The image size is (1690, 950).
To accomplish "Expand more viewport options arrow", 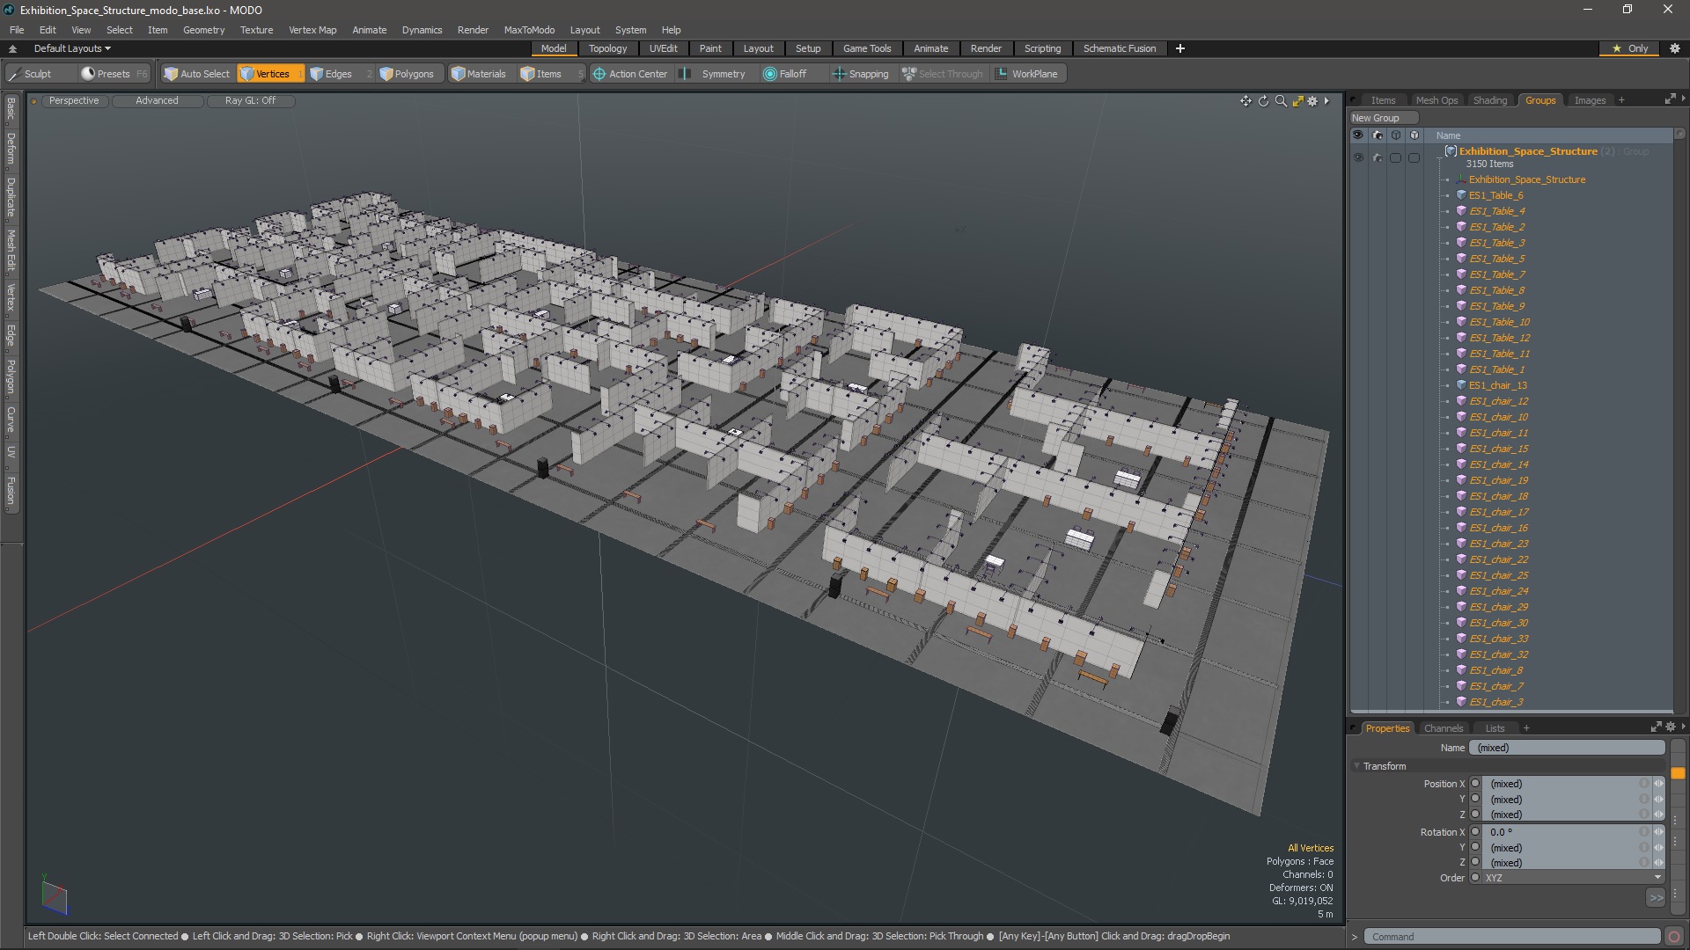I will click(1326, 101).
